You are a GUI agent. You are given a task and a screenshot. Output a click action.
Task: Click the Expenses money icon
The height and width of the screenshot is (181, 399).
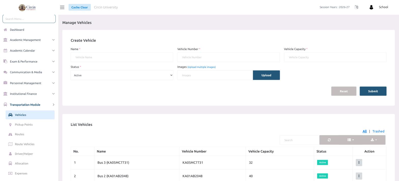coord(10,173)
